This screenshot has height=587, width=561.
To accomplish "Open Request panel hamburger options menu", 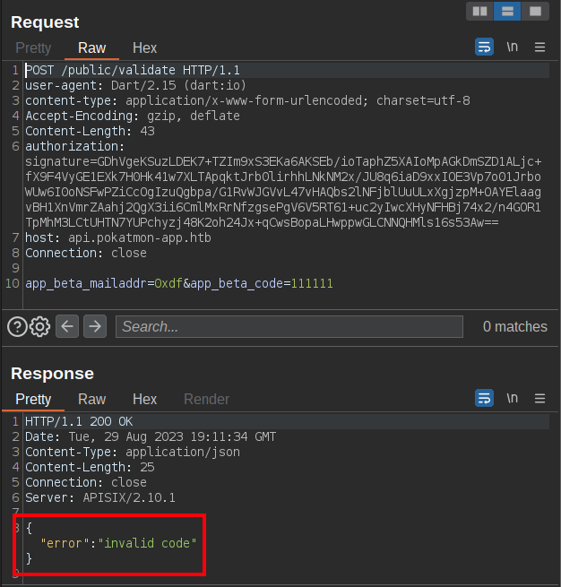I will coord(539,47).
